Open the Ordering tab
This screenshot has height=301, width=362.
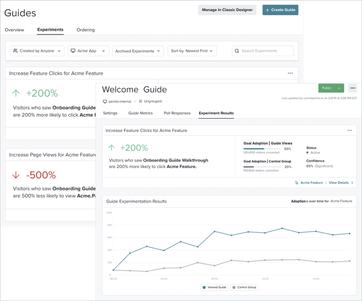86,30
